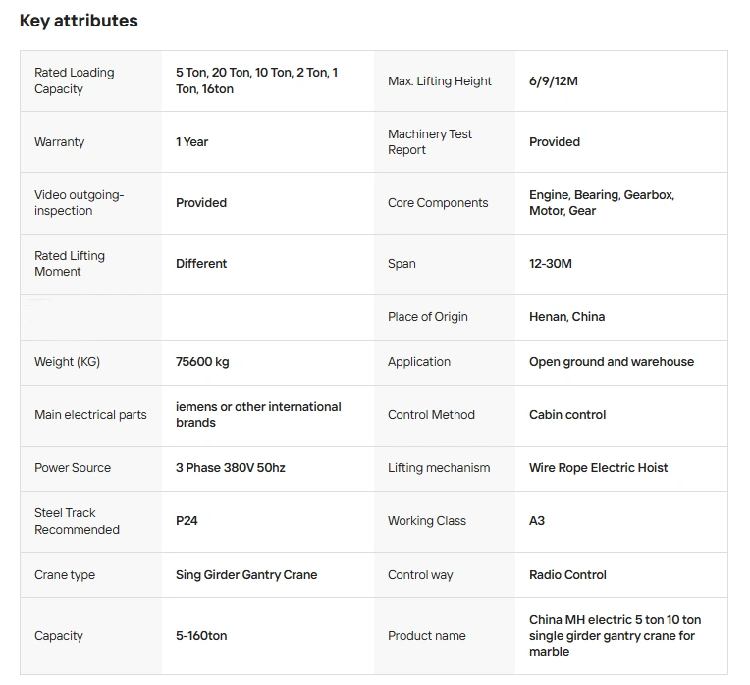Select the 1 Year warranty value
This screenshot has width=750, height=685.
[192, 142]
